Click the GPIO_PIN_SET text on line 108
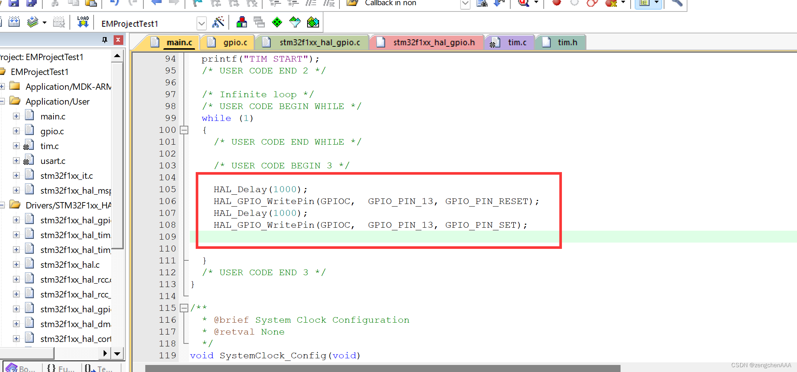 tap(481, 225)
